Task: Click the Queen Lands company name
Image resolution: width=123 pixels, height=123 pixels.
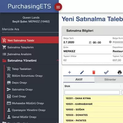Action: click(x=31, y=18)
